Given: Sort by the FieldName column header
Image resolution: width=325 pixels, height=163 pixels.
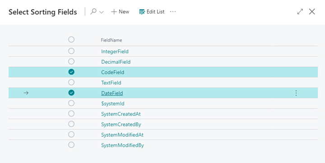Looking at the screenshot, I should click(111, 40).
